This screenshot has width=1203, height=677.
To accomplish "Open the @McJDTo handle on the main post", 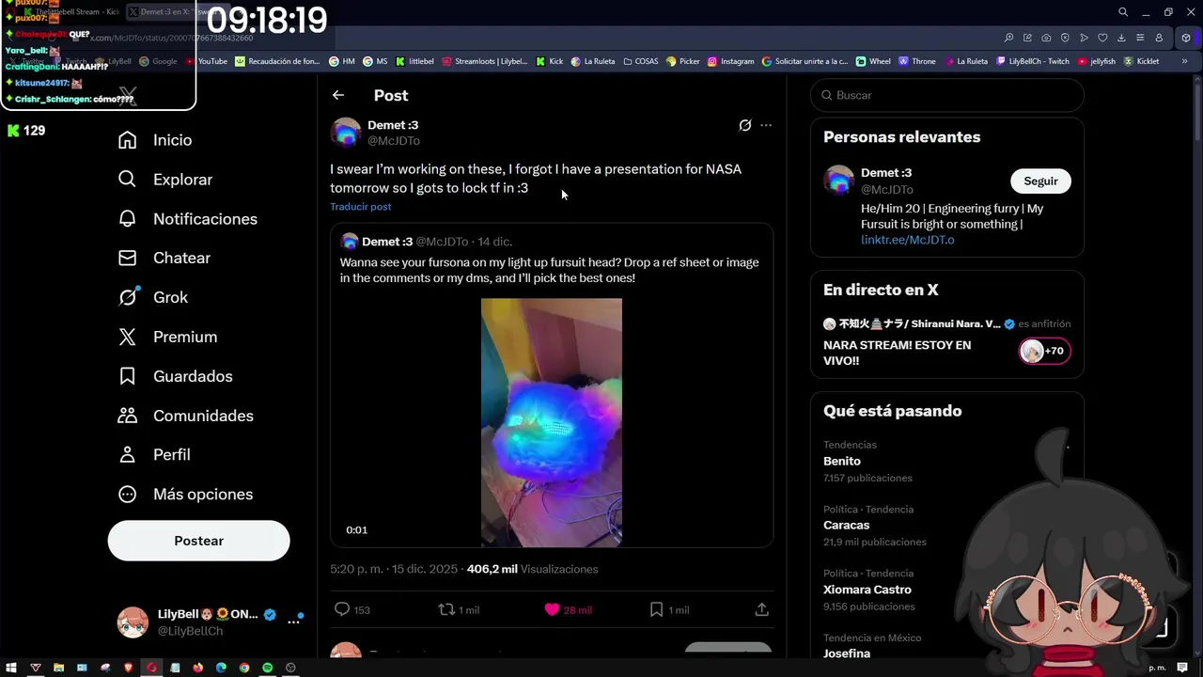I will pos(394,141).
